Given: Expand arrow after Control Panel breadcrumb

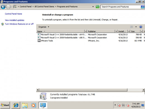Looking at the screenshot, I should click(x=33, y=7).
